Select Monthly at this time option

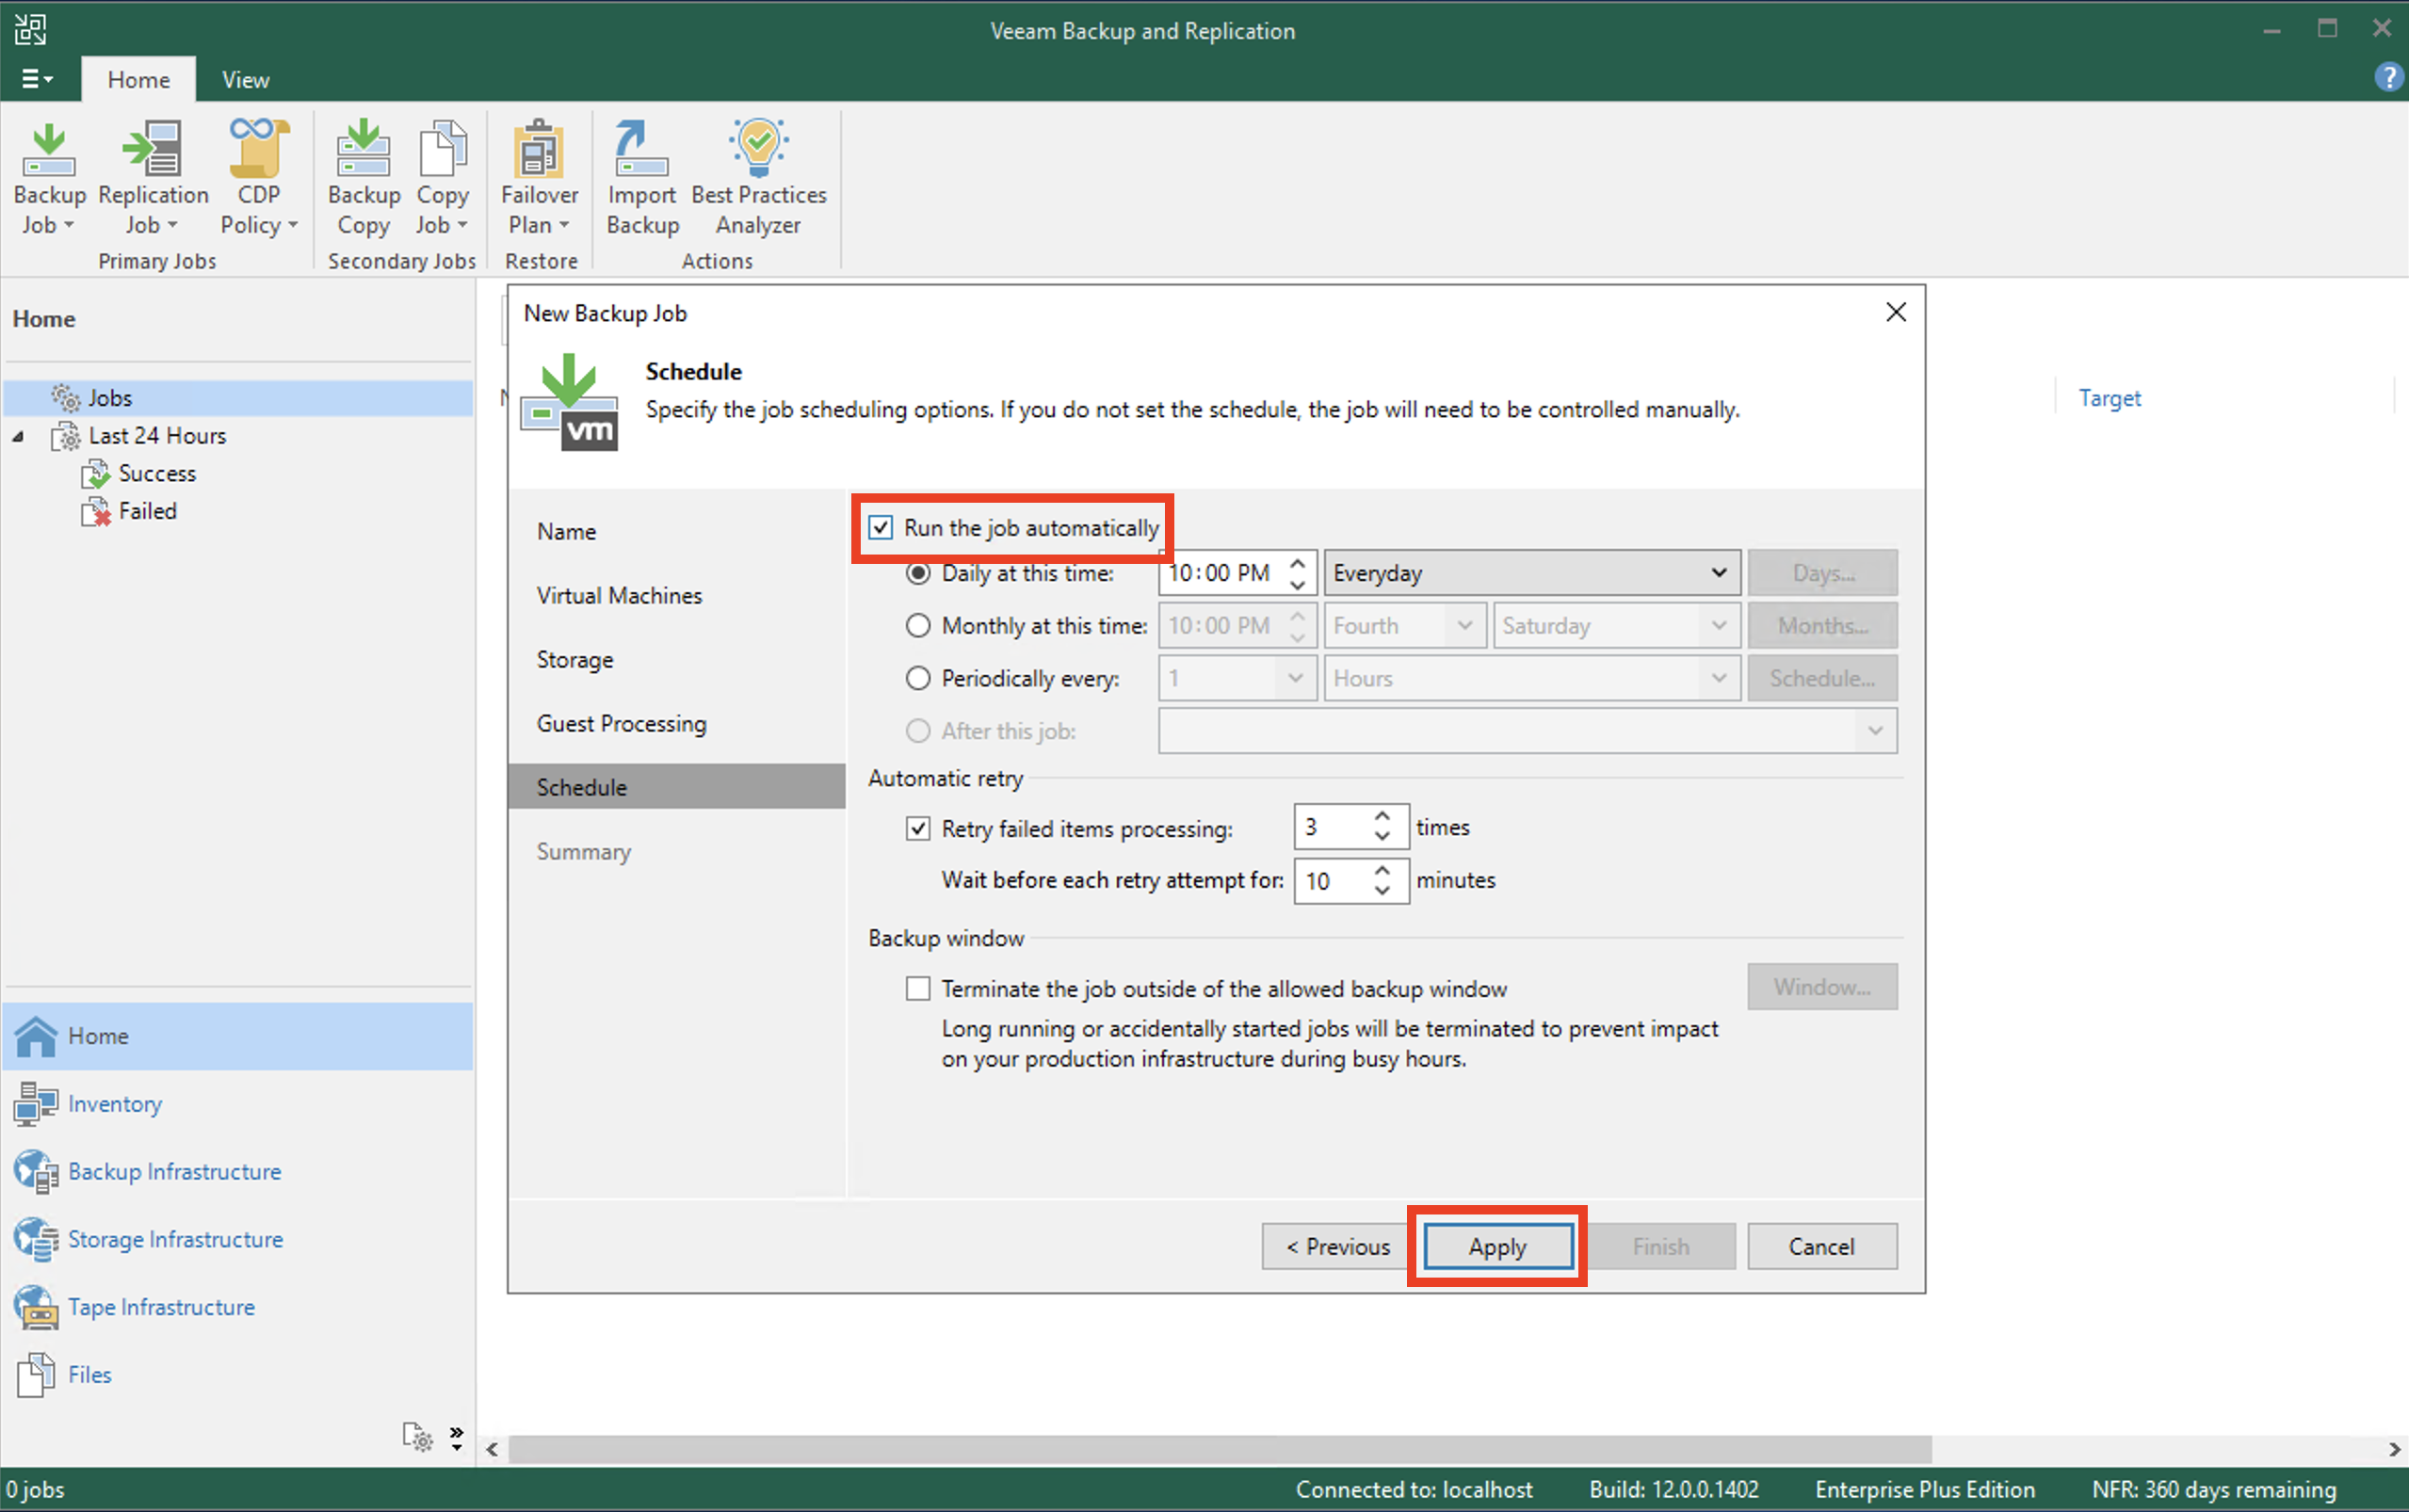tap(917, 626)
